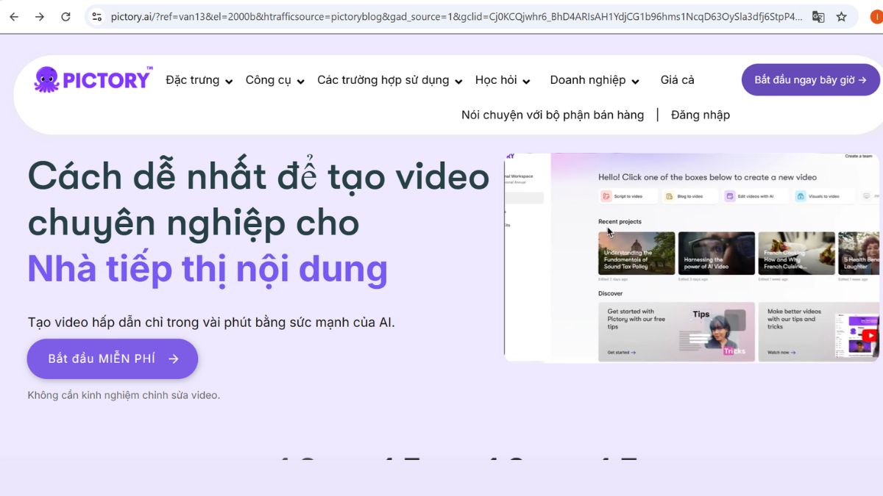Click 'Bắt đầu ngay bây giờ' button
The width and height of the screenshot is (883, 496).
click(x=809, y=79)
